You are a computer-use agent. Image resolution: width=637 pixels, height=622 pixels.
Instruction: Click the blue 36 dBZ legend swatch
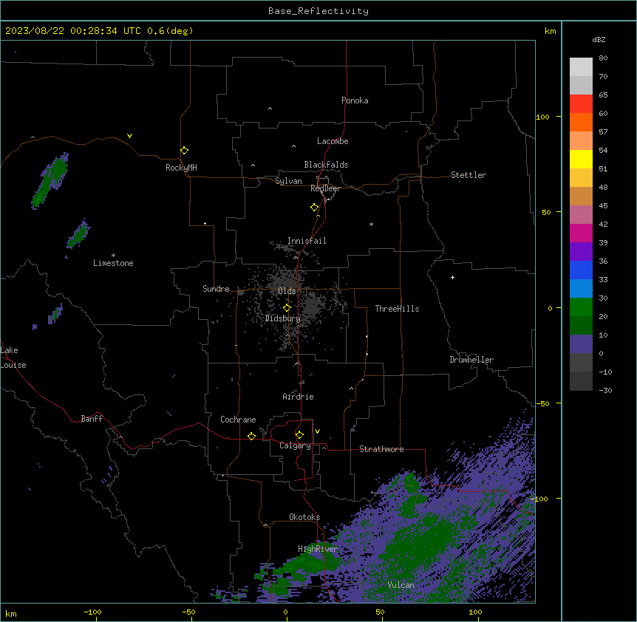tap(581, 270)
